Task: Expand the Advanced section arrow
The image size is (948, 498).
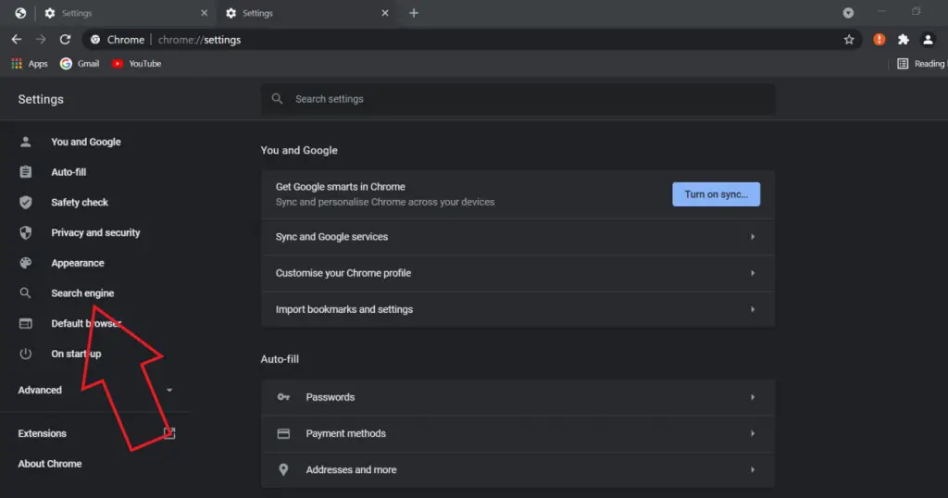Action: pyautogui.click(x=169, y=390)
